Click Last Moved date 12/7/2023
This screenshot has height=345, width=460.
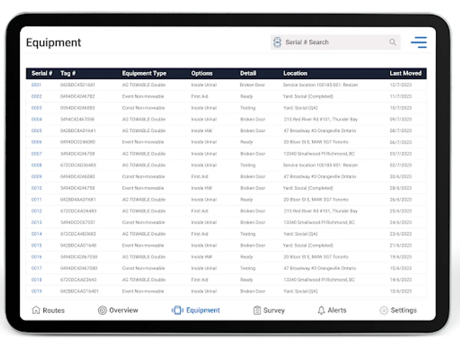[401, 85]
